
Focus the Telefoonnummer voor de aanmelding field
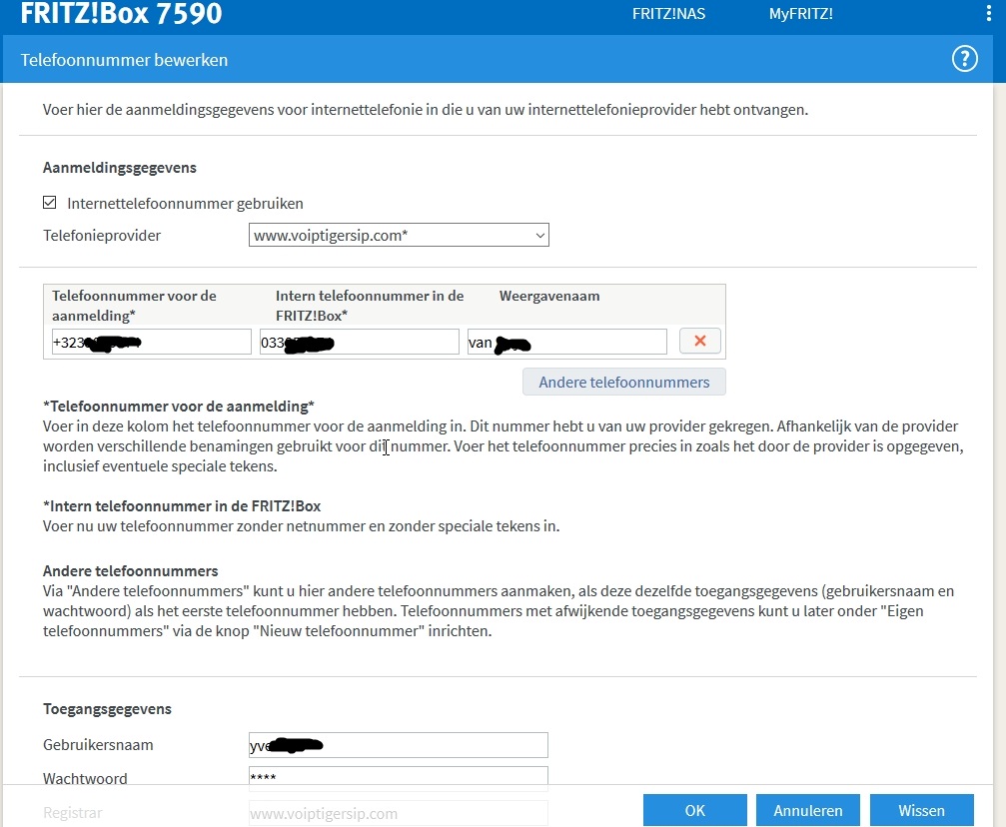point(150,343)
